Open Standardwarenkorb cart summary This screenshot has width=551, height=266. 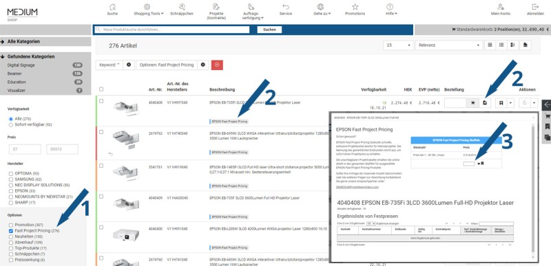tap(500, 30)
